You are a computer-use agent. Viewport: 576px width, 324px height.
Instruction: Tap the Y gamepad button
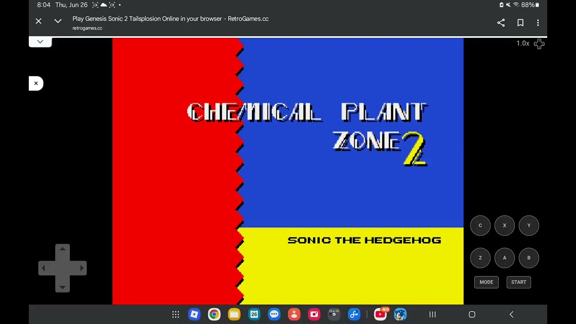pos(529,225)
